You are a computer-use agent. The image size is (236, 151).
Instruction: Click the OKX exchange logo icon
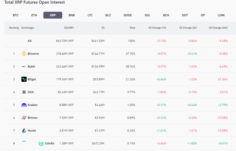(x=24, y=92)
